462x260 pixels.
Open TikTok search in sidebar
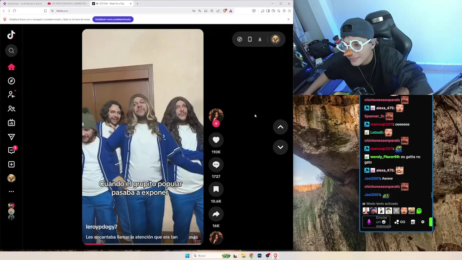coord(11,51)
